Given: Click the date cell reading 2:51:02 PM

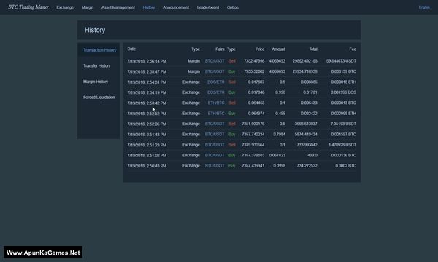Looking at the screenshot, I should tap(147, 156).
